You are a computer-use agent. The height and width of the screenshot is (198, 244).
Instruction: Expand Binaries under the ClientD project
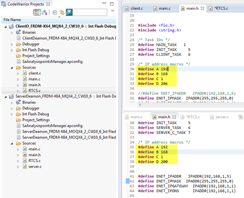(12, 33)
